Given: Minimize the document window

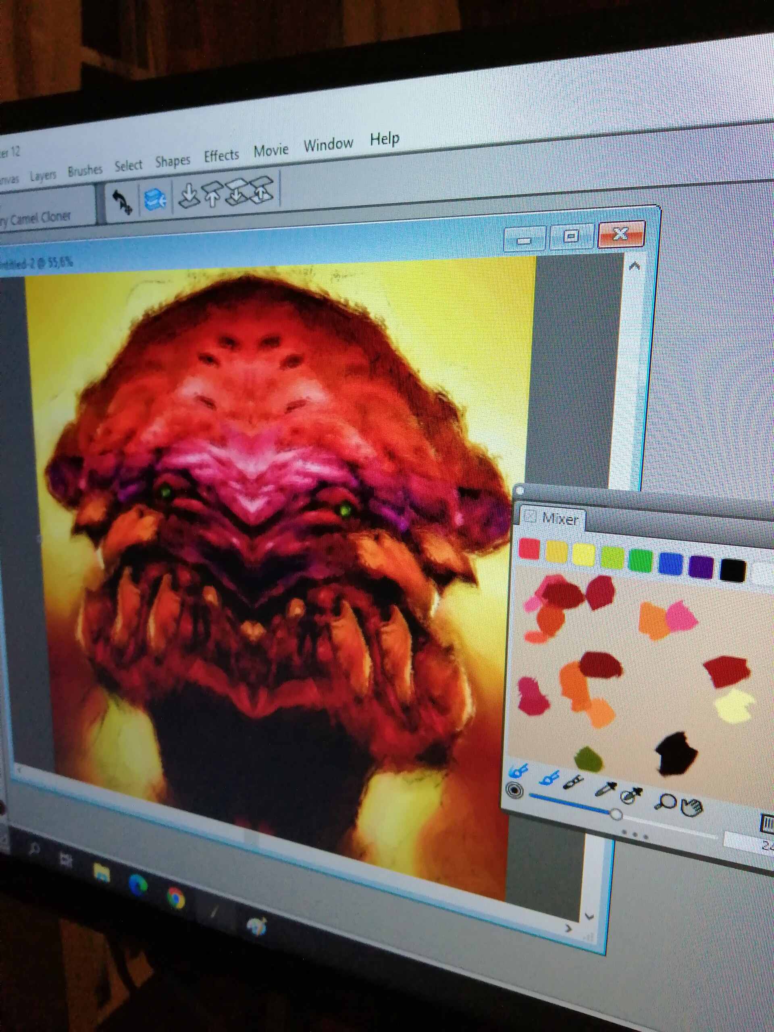Looking at the screenshot, I should coord(525,239).
